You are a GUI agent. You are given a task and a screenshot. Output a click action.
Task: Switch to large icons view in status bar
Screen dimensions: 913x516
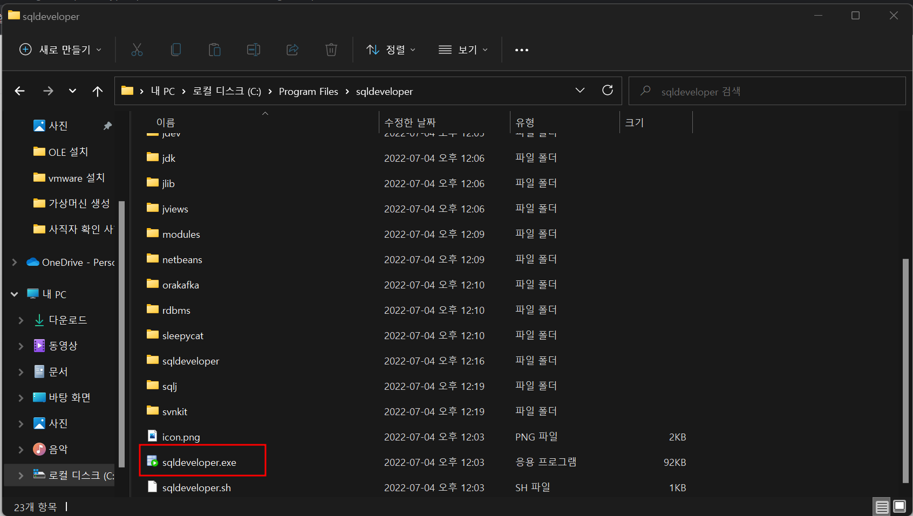pos(900,506)
